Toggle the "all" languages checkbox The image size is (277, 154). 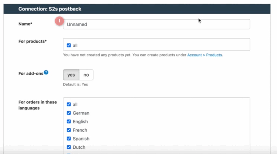[69, 104]
